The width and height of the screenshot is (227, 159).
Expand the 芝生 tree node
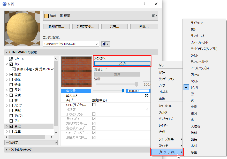click(7, 131)
